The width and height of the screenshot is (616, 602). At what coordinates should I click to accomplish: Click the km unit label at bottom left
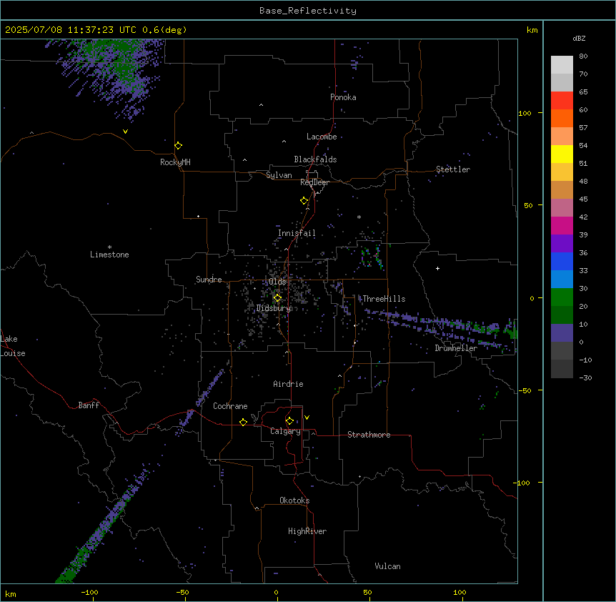click(11, 593)
